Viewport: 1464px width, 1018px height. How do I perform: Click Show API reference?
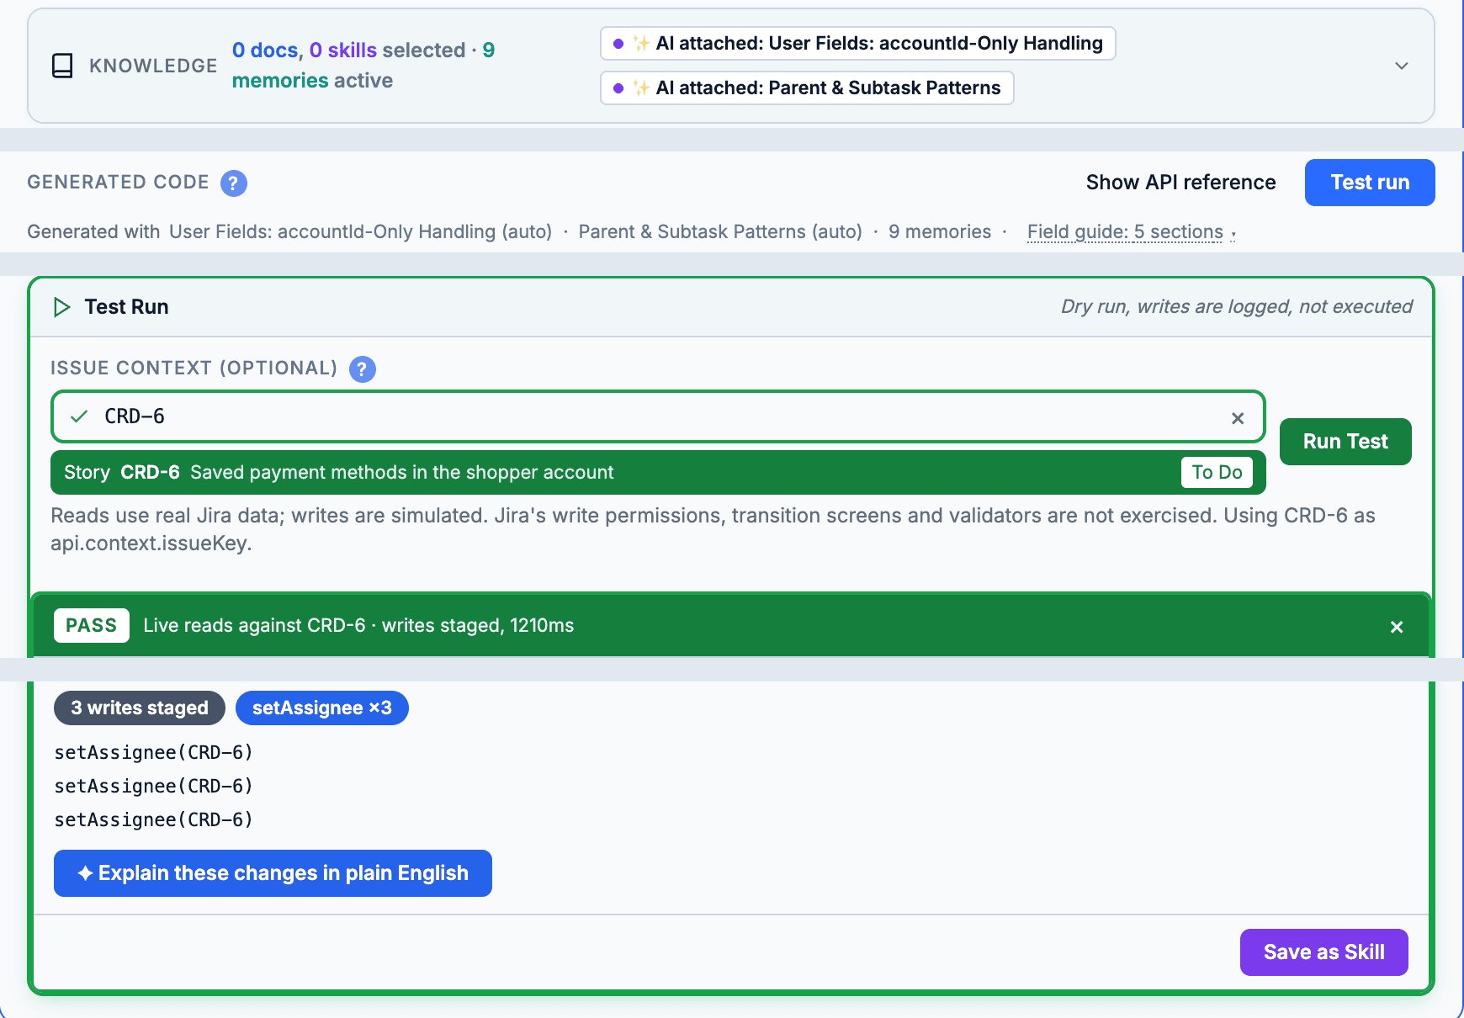(x=1180, y=183)
